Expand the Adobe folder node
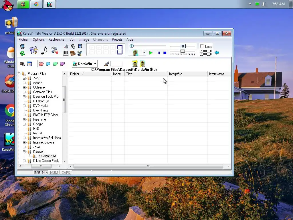 24,83
